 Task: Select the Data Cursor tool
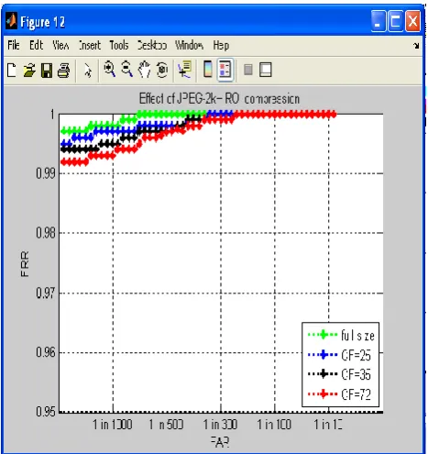click(184, 70)
